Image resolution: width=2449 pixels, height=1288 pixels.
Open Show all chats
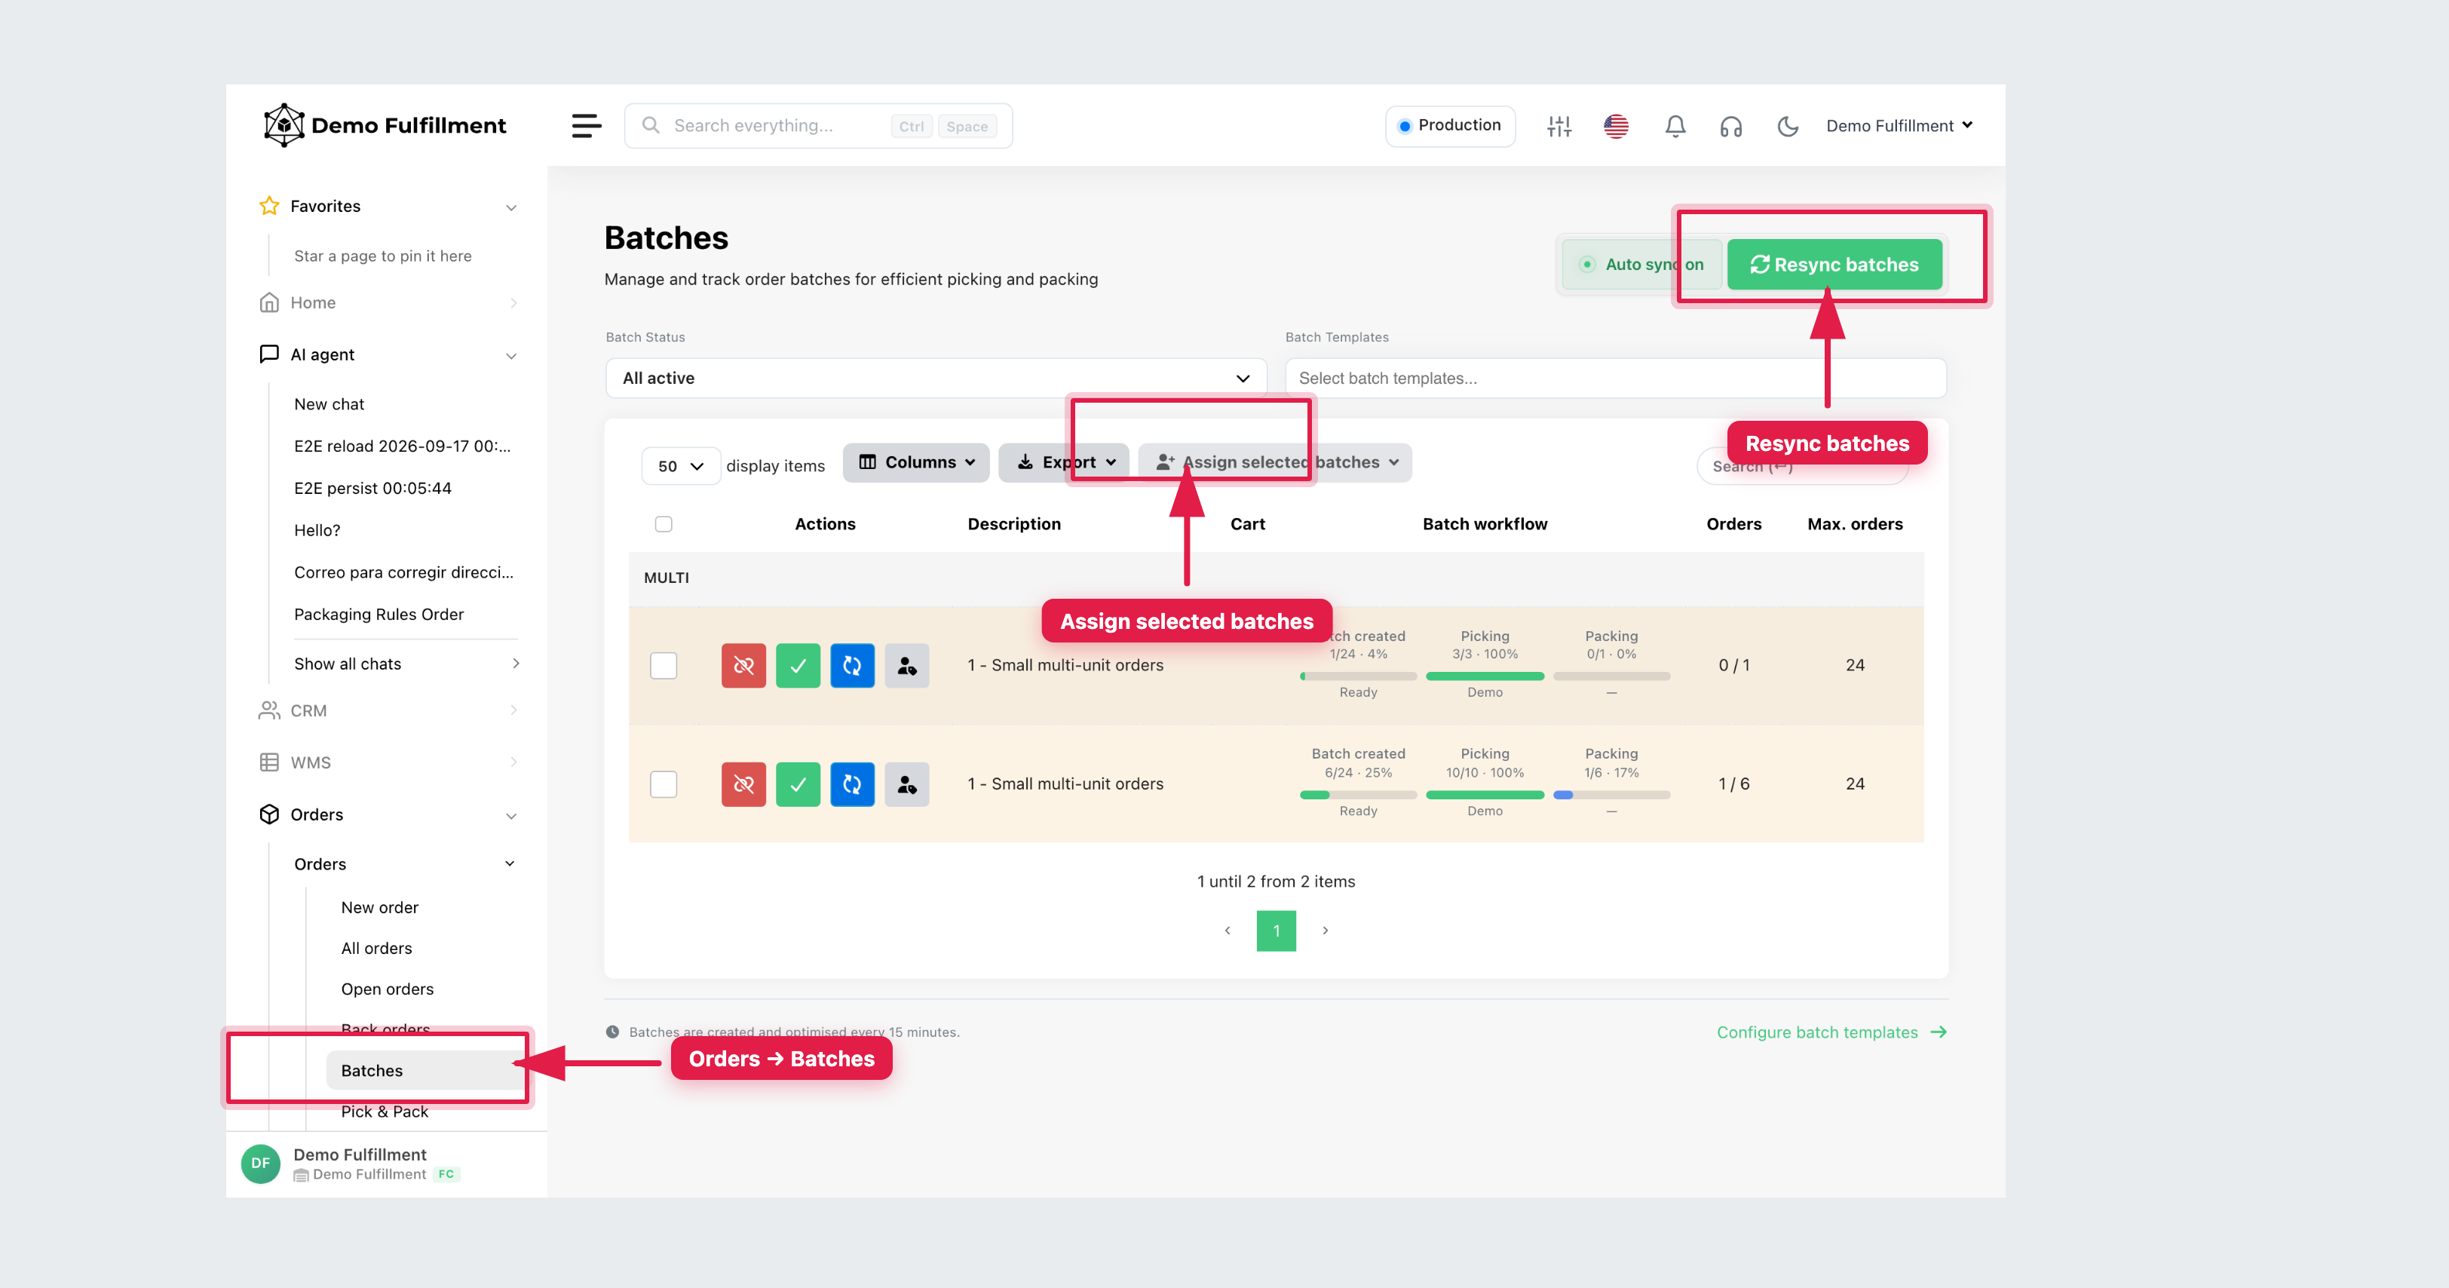pos(407,664)
